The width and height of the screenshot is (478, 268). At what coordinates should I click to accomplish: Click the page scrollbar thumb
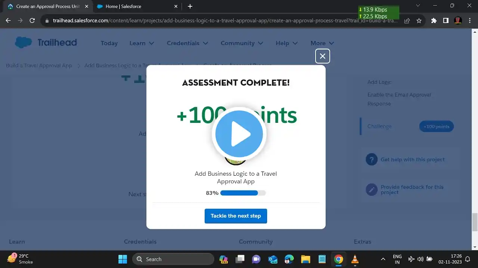(x=475, y=222)
